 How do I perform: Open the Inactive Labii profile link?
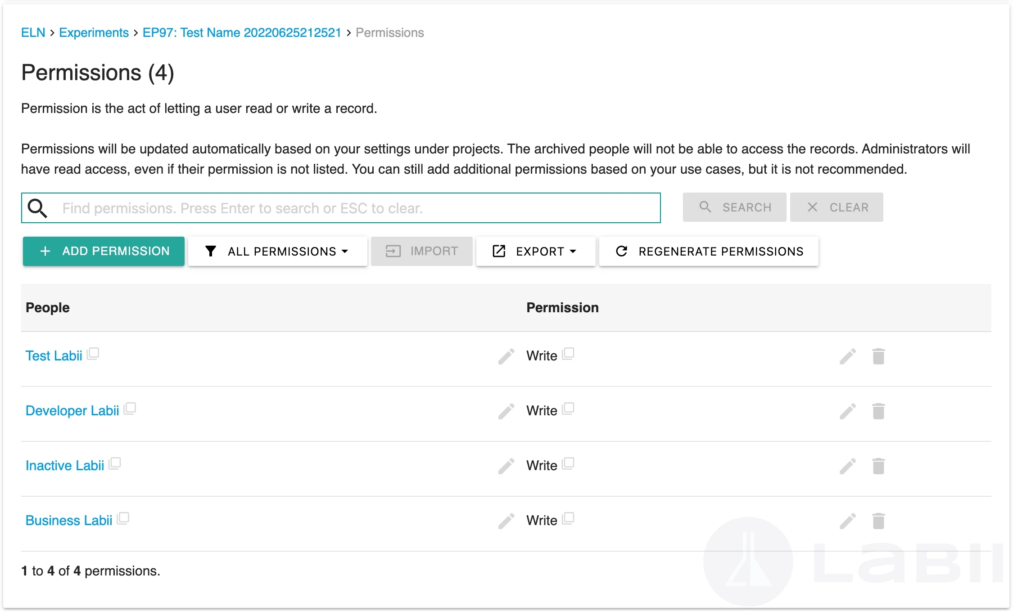click(x=65, y=465)
